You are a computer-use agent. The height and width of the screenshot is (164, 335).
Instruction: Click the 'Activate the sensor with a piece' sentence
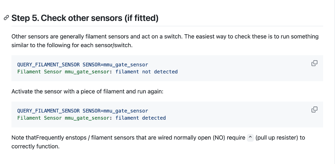coord(87,91)
